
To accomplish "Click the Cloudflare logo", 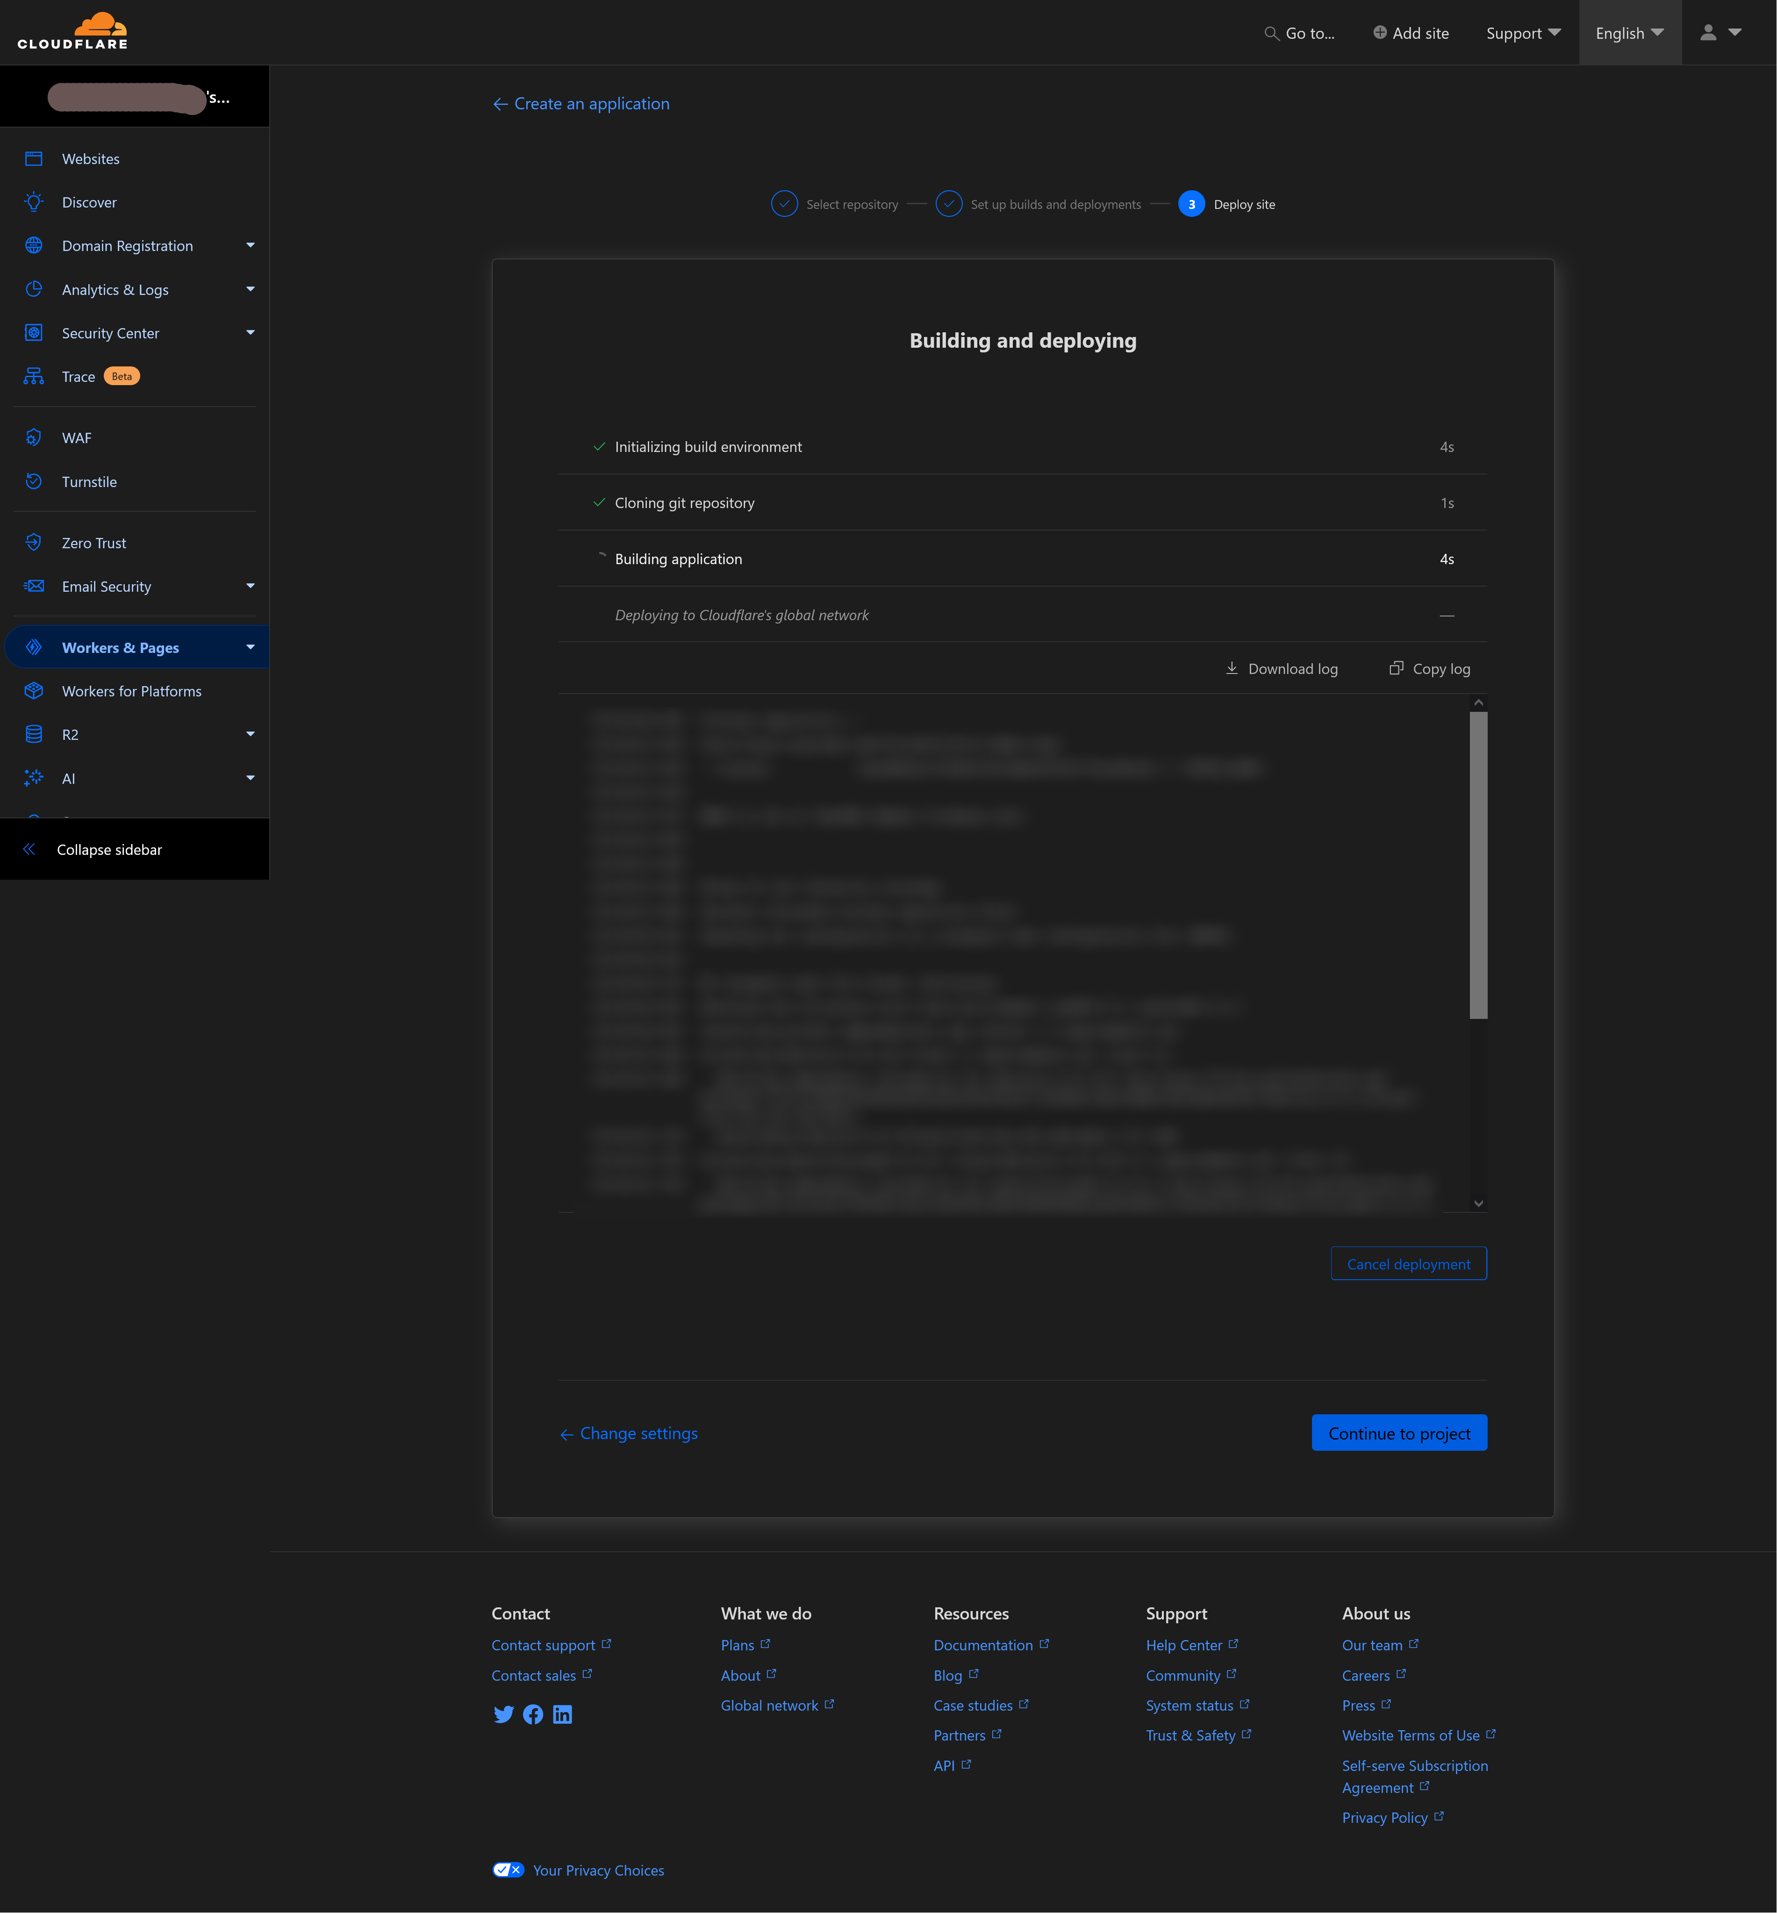I will click(x=72, y=32).
